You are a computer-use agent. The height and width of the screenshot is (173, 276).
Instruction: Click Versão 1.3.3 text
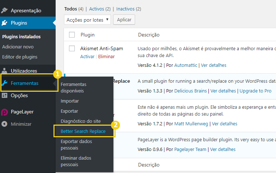[x=150, y=91]
